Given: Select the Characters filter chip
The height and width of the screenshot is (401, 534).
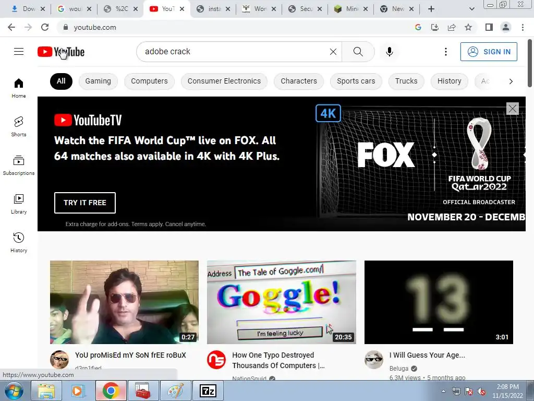Looking at the screenshot, I should tap(299, 81).
